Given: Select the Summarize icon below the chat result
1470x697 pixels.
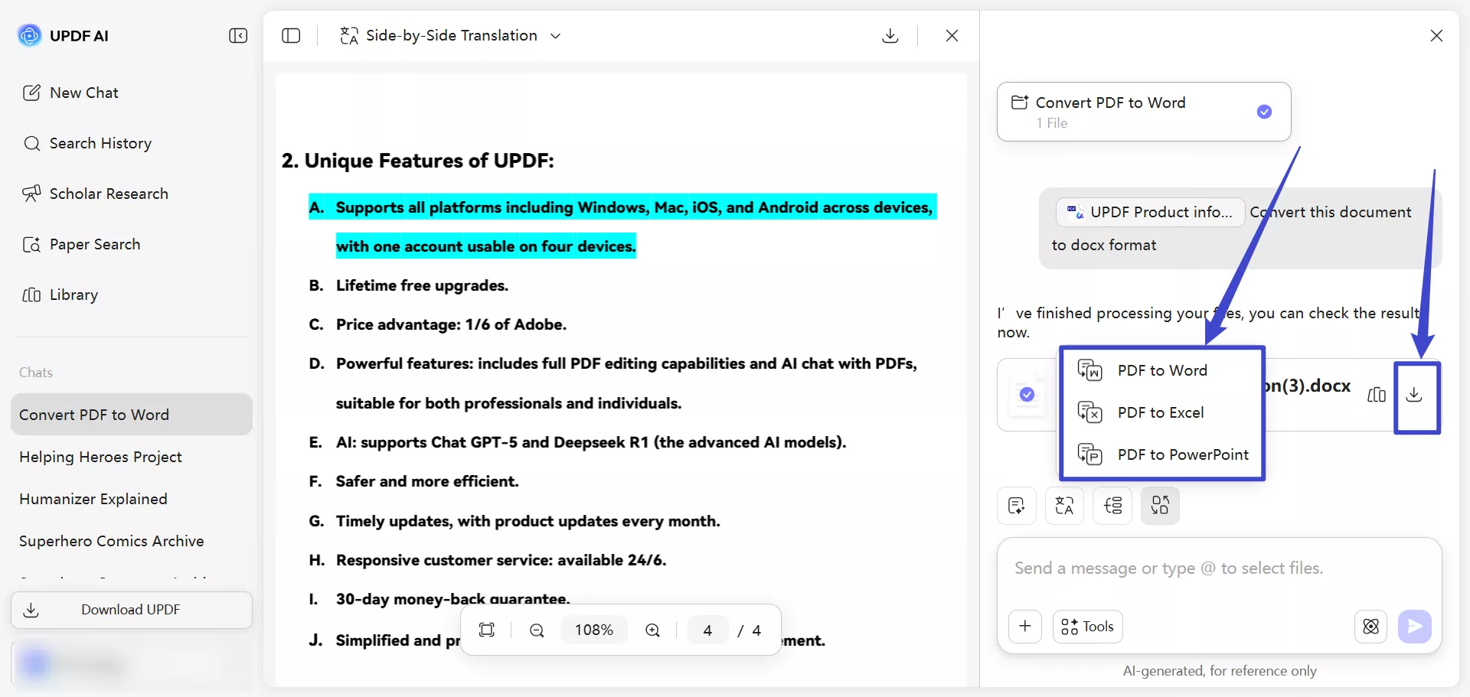Looking at the screenshot, I should point(1016,506).
